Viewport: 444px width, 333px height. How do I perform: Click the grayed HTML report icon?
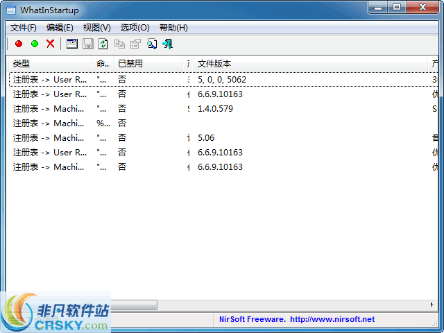click(135, 44)
